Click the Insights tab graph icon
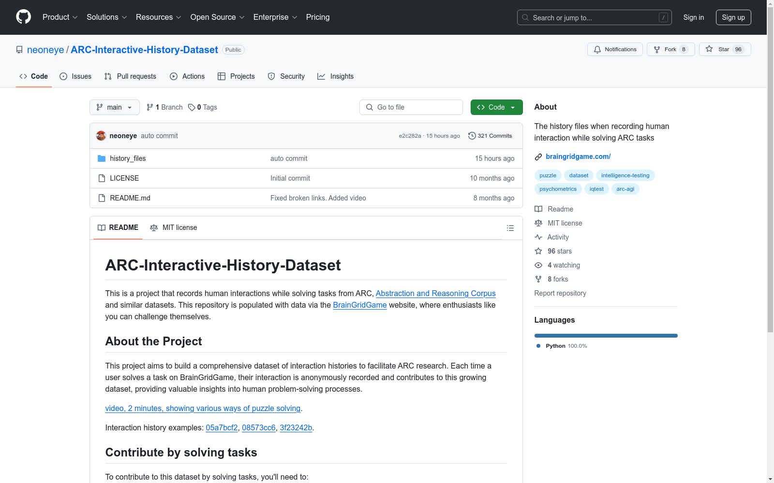Image resolution: width=774 pixels, height=483 pixels. tap(321, 76)
